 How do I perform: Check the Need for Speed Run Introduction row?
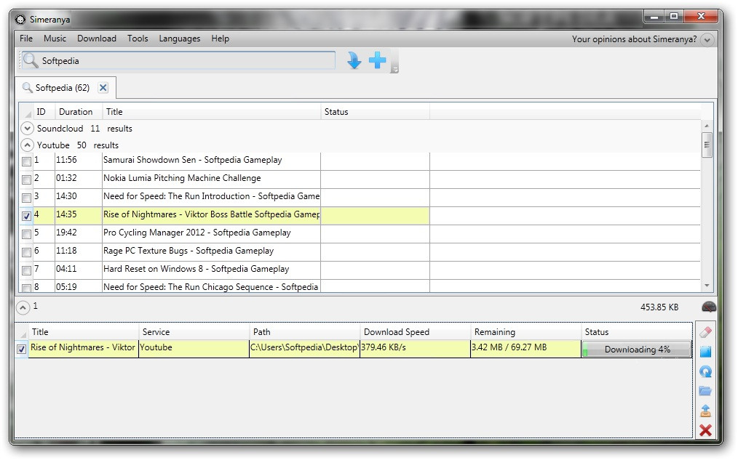pos(27,198)
